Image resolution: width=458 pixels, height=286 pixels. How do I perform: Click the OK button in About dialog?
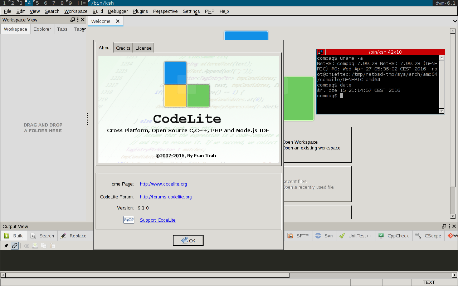tap(188, 241)
